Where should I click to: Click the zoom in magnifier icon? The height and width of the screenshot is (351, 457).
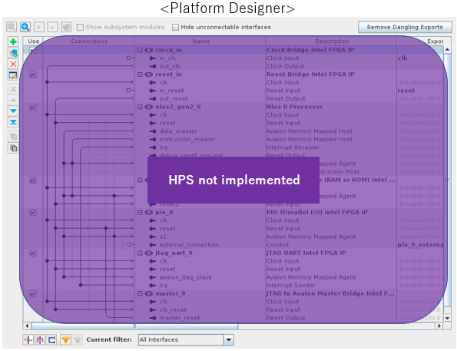click(x=25, y=27)
